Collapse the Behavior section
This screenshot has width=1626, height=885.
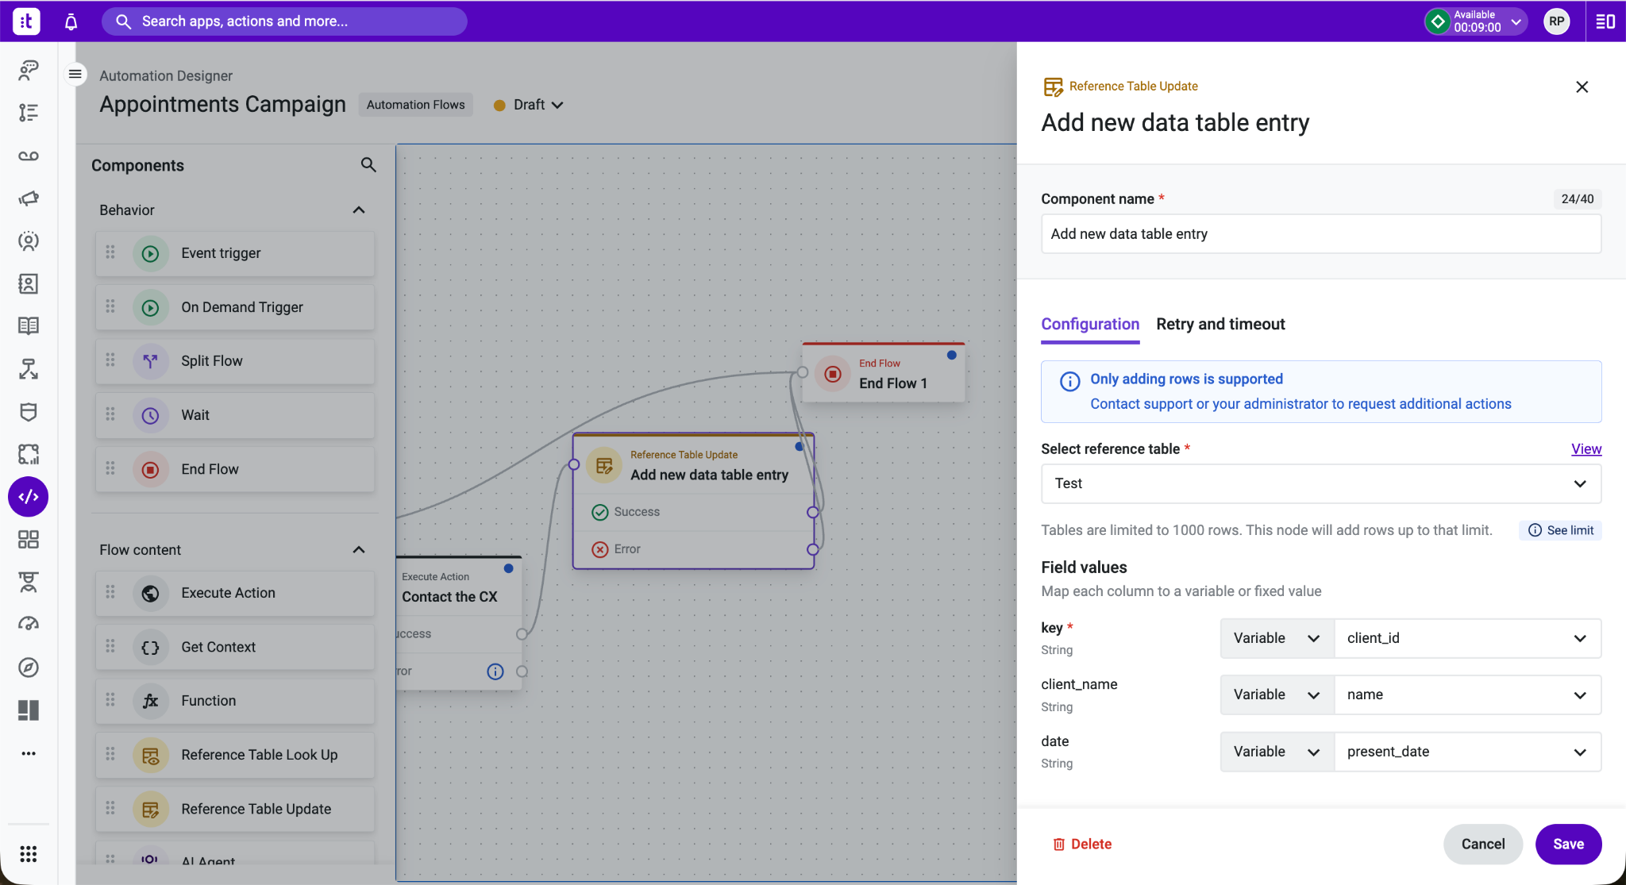tap(359, 210)
